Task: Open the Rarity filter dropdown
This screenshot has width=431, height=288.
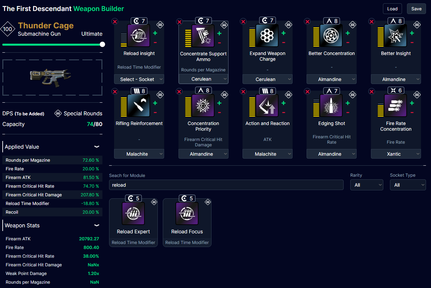Action: (367, 185)
